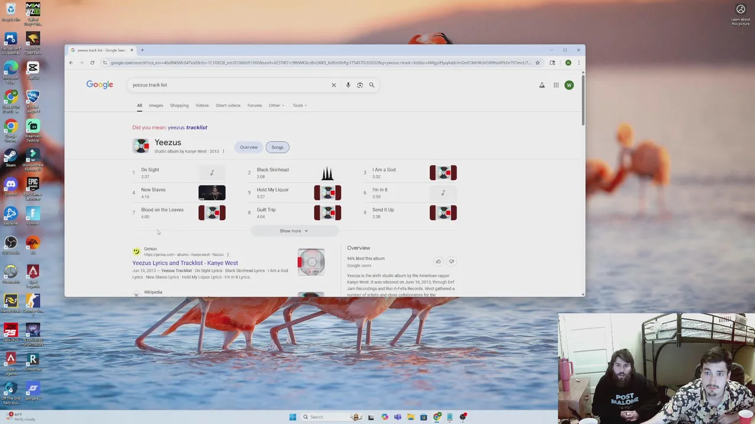Image resolution: width=755 pixels, height=424 pixels.
Task: Click Hold My Liquor album thumbnail
Action: (x=327, y=193)
